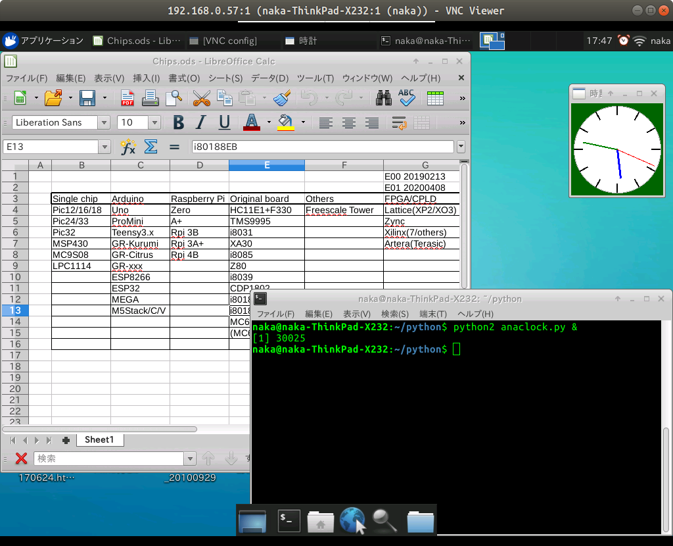Click the insert table grid icon

[435, 98]
